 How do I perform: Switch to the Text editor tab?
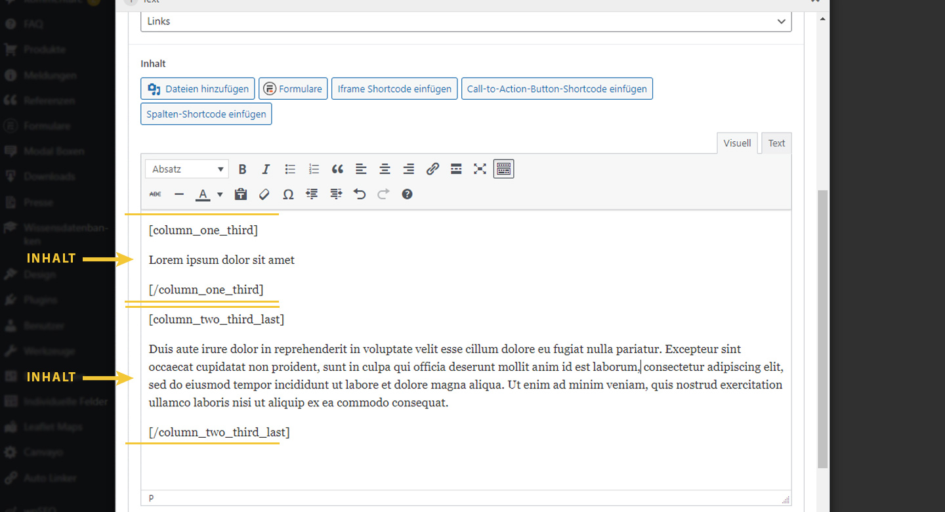click(776, 143)
